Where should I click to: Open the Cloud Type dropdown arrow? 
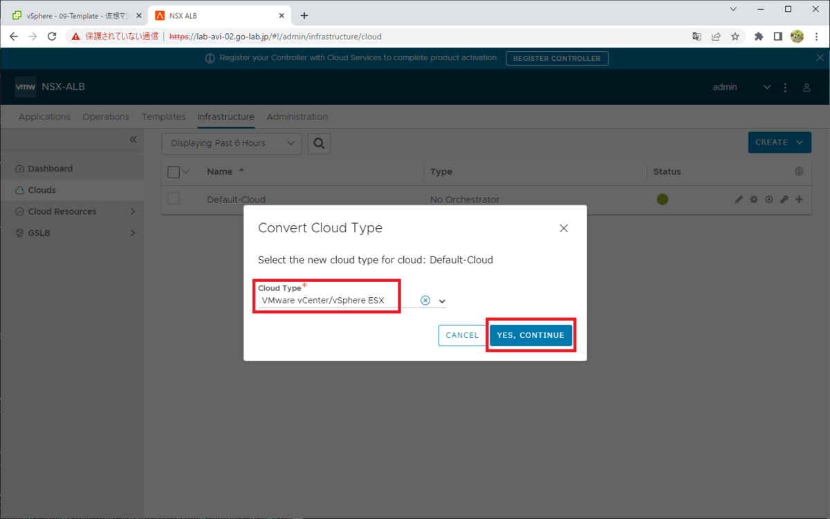442,301
